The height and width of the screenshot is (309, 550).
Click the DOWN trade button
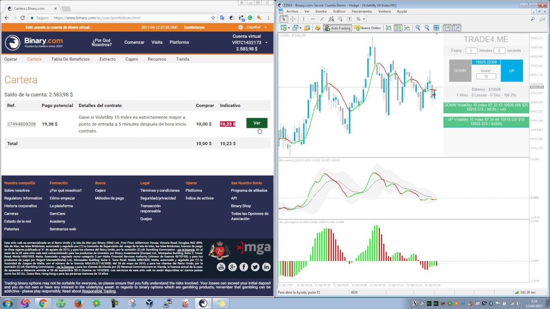(x=460, y=70)
